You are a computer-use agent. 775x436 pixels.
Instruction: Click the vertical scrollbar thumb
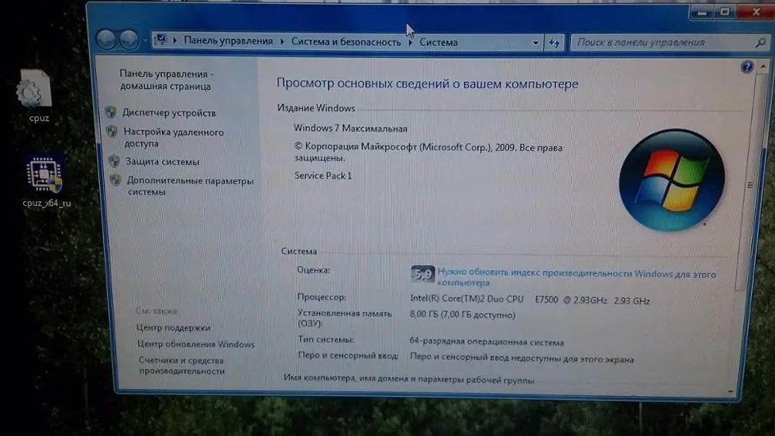tap(750, 184)
